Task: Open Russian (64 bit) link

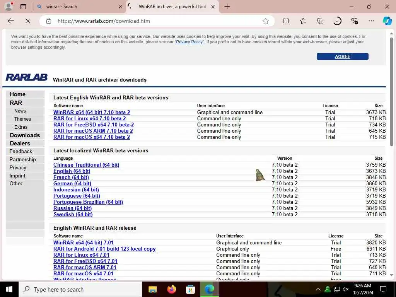Action: [72, 208]
